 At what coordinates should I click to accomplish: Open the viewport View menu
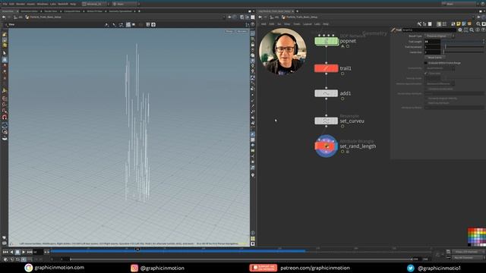tap(11, 24)
